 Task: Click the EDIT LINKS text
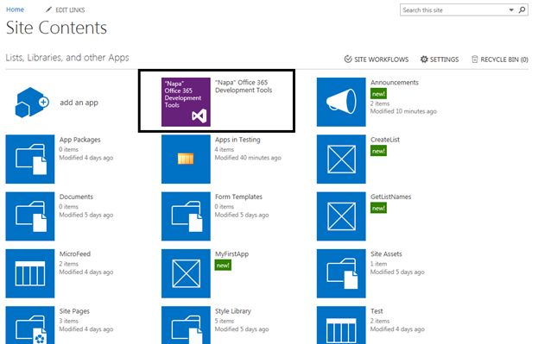[70, 10]
